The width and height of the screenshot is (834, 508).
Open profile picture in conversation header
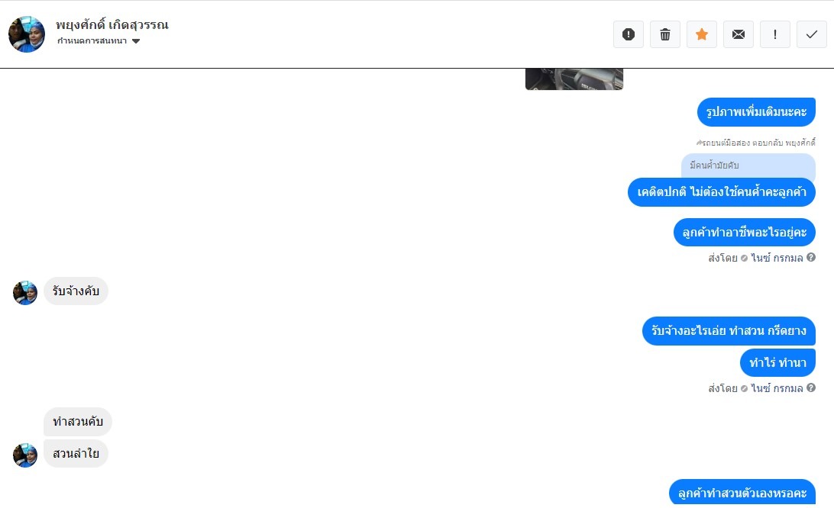coord(27,34)
